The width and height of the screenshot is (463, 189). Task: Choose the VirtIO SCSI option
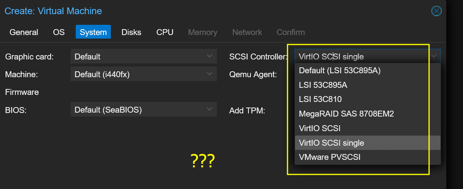pyautogui.click(x=319, y=128)
